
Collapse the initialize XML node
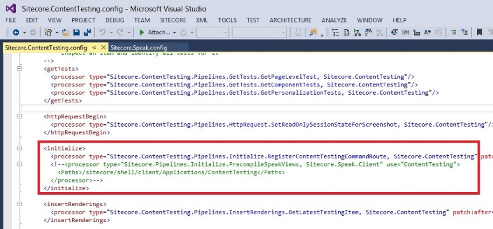coord(19,148)
